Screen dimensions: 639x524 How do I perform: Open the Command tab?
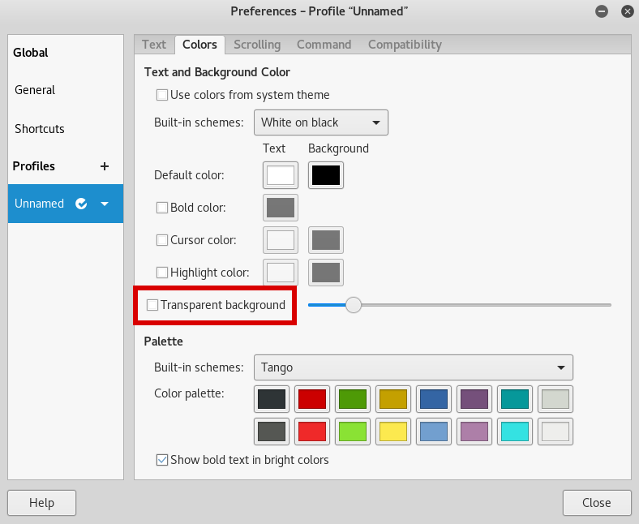pos(324,45)
